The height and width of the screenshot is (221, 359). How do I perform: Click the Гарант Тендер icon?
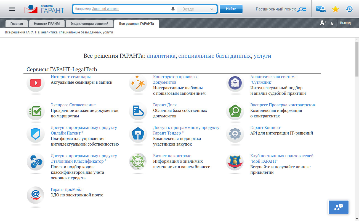[x=138, y=134]
